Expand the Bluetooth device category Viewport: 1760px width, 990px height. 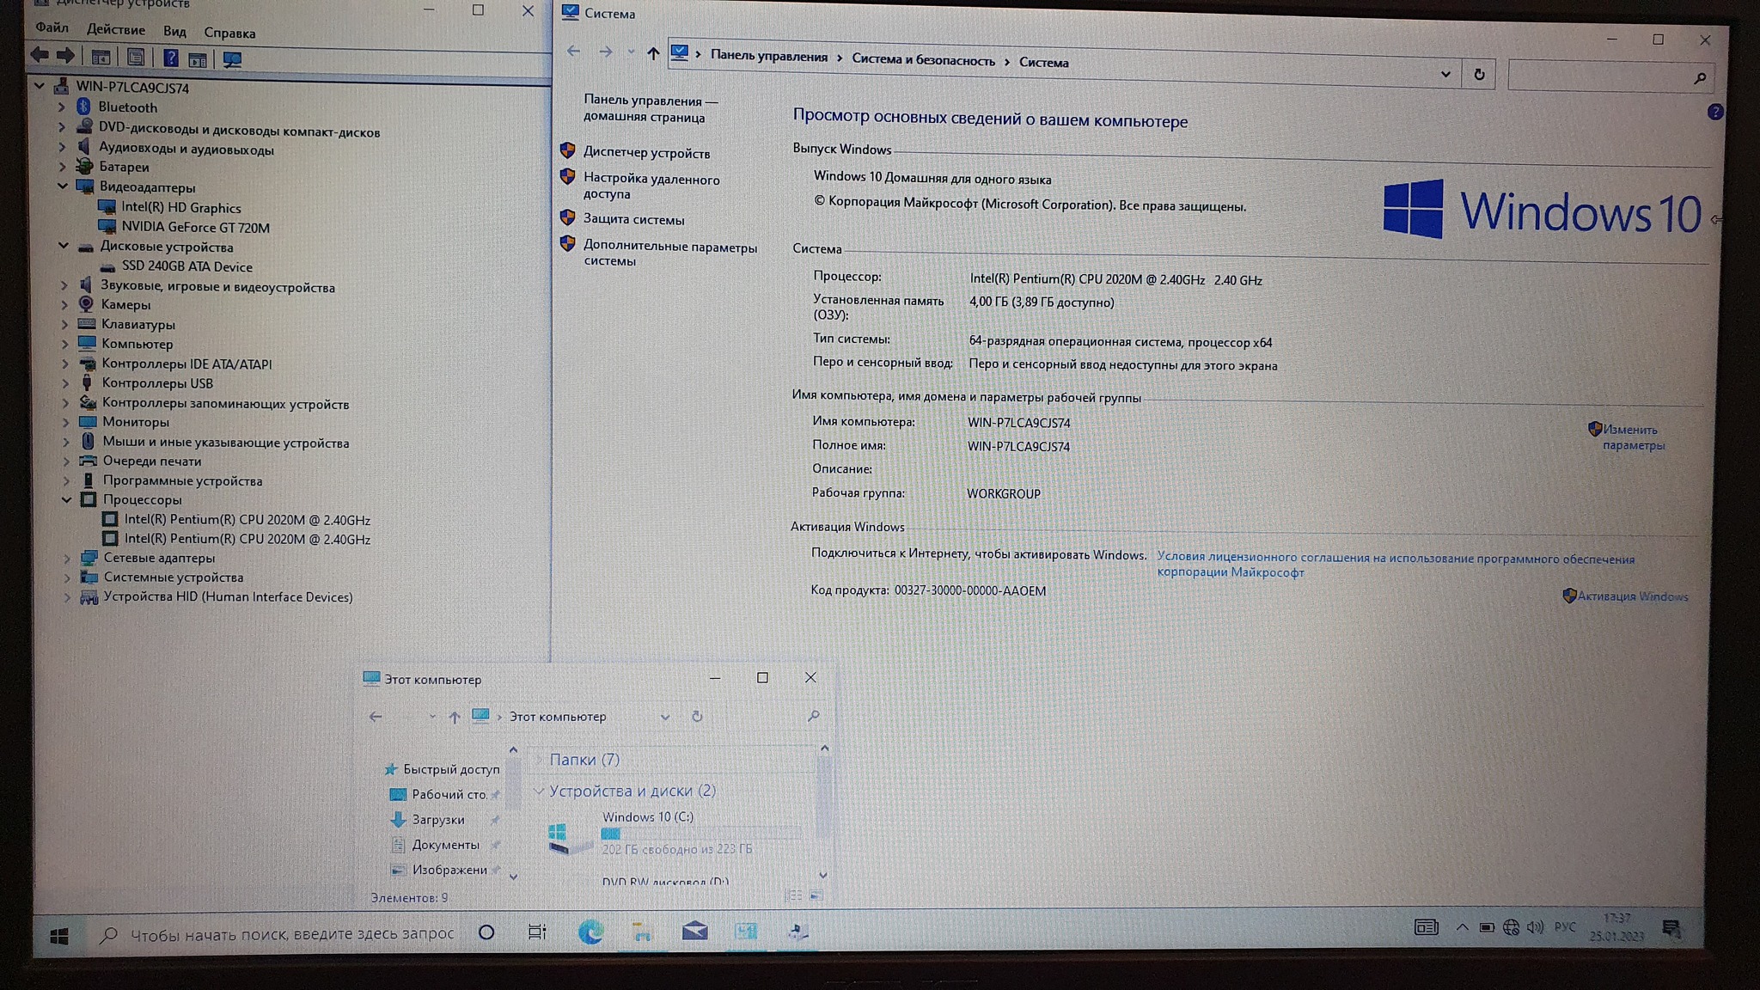tap(61, 107)
